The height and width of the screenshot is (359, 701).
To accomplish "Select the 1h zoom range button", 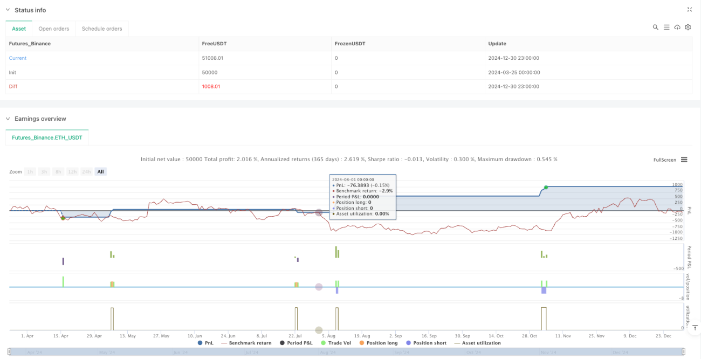I will click(30, 171).
